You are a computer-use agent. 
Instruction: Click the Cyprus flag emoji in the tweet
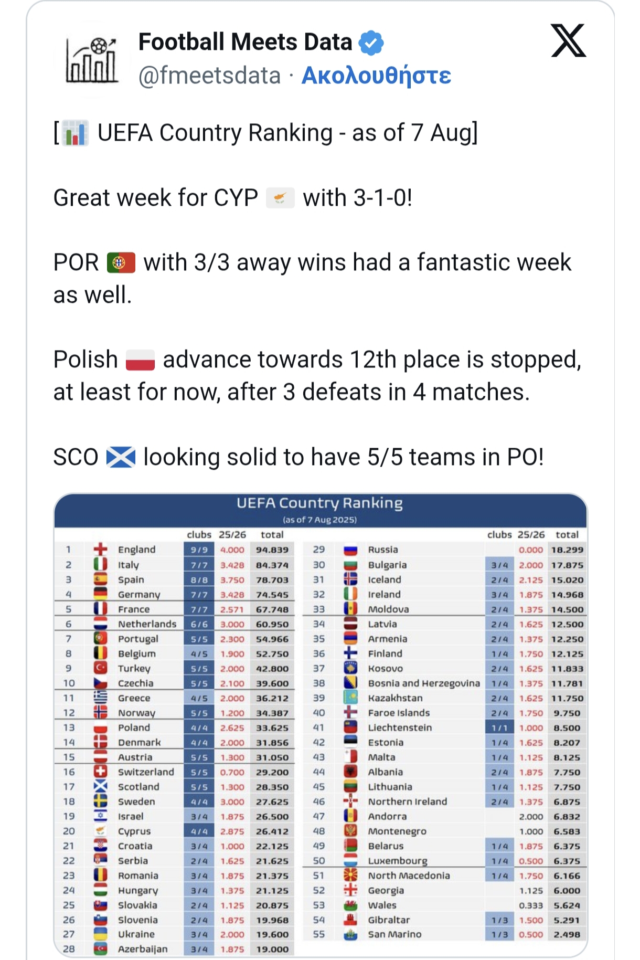coord(280,198)
